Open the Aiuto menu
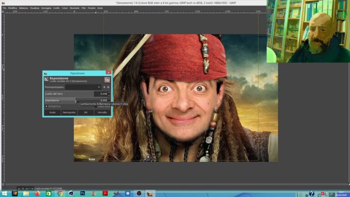This screenshot has height=197, width=350. coord(100,8)
